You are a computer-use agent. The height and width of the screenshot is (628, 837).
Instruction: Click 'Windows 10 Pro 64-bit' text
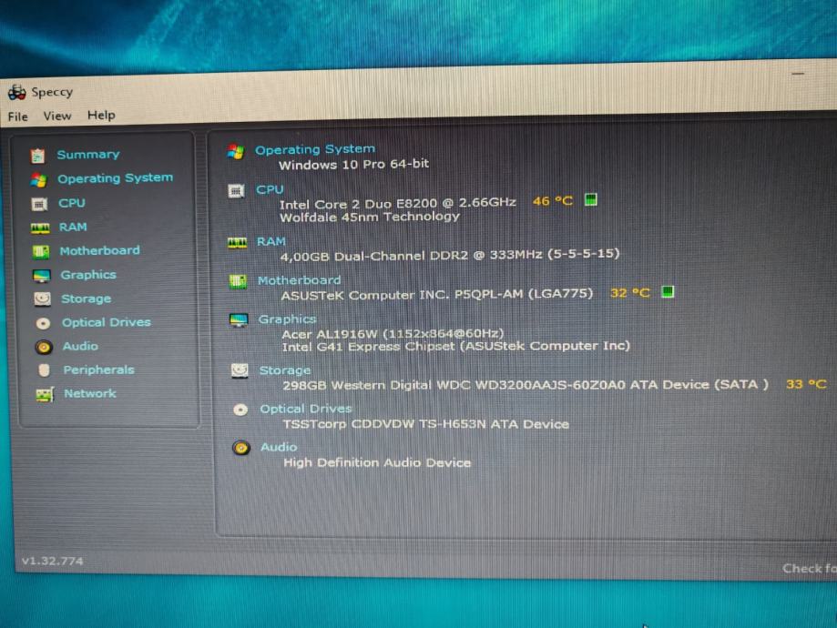(354, 165)
